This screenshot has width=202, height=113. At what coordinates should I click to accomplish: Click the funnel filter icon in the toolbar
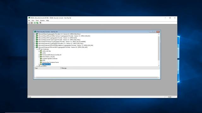[x=40, y=23]
